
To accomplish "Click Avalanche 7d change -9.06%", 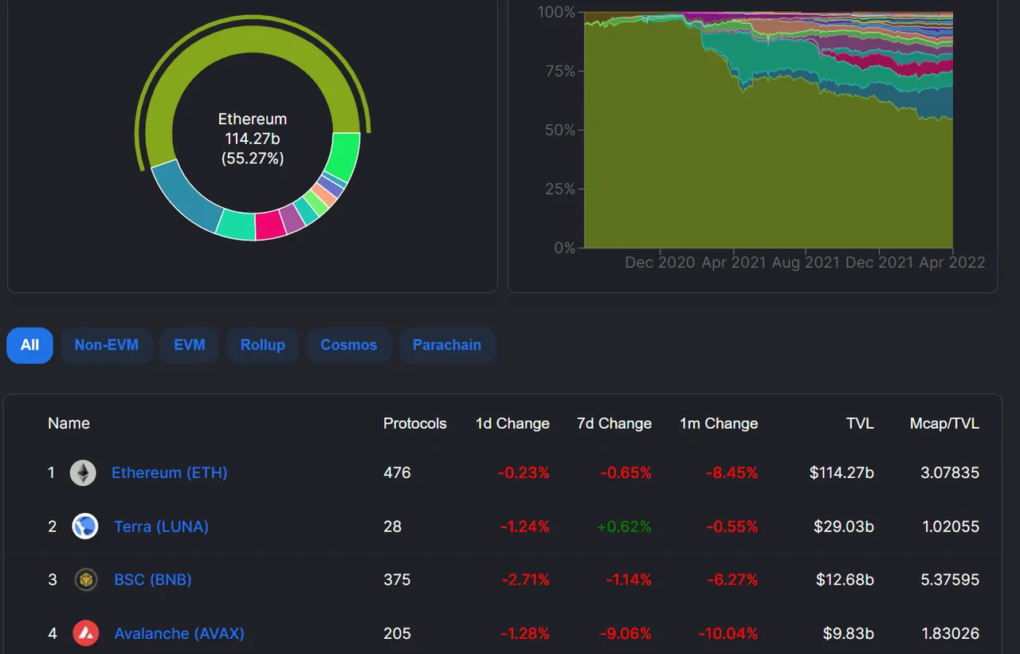I will 626,633.
